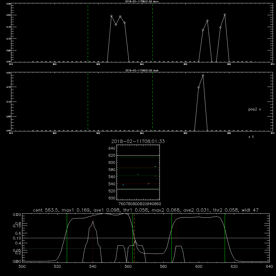
Task: Click the leftmost green vertical line in the bottom plot
Action: pos(67,238)
